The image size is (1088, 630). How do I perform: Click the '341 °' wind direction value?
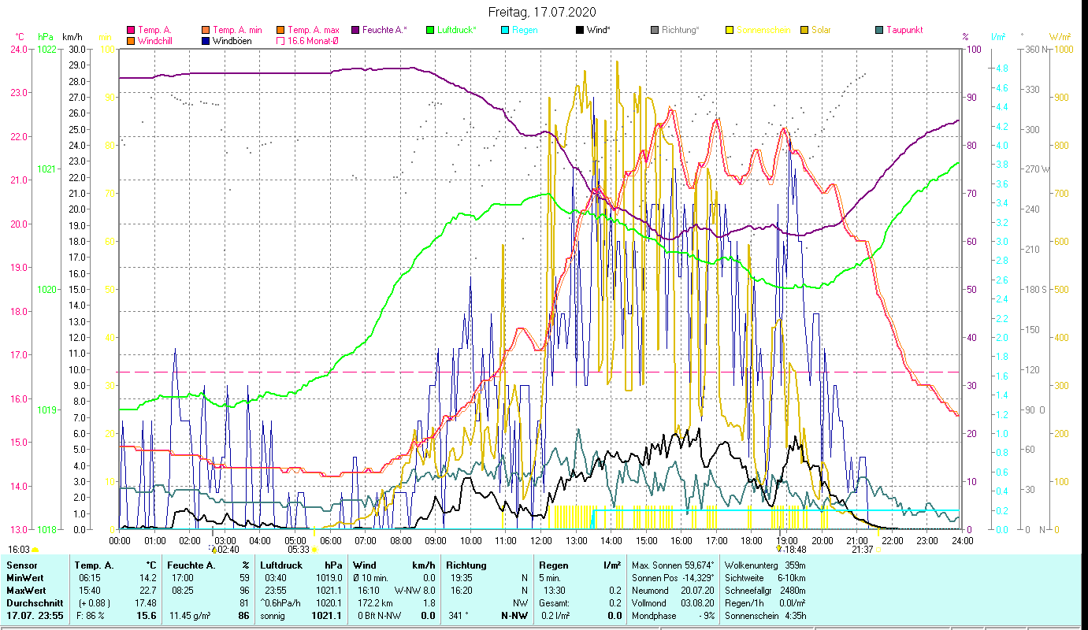point(459,616)
